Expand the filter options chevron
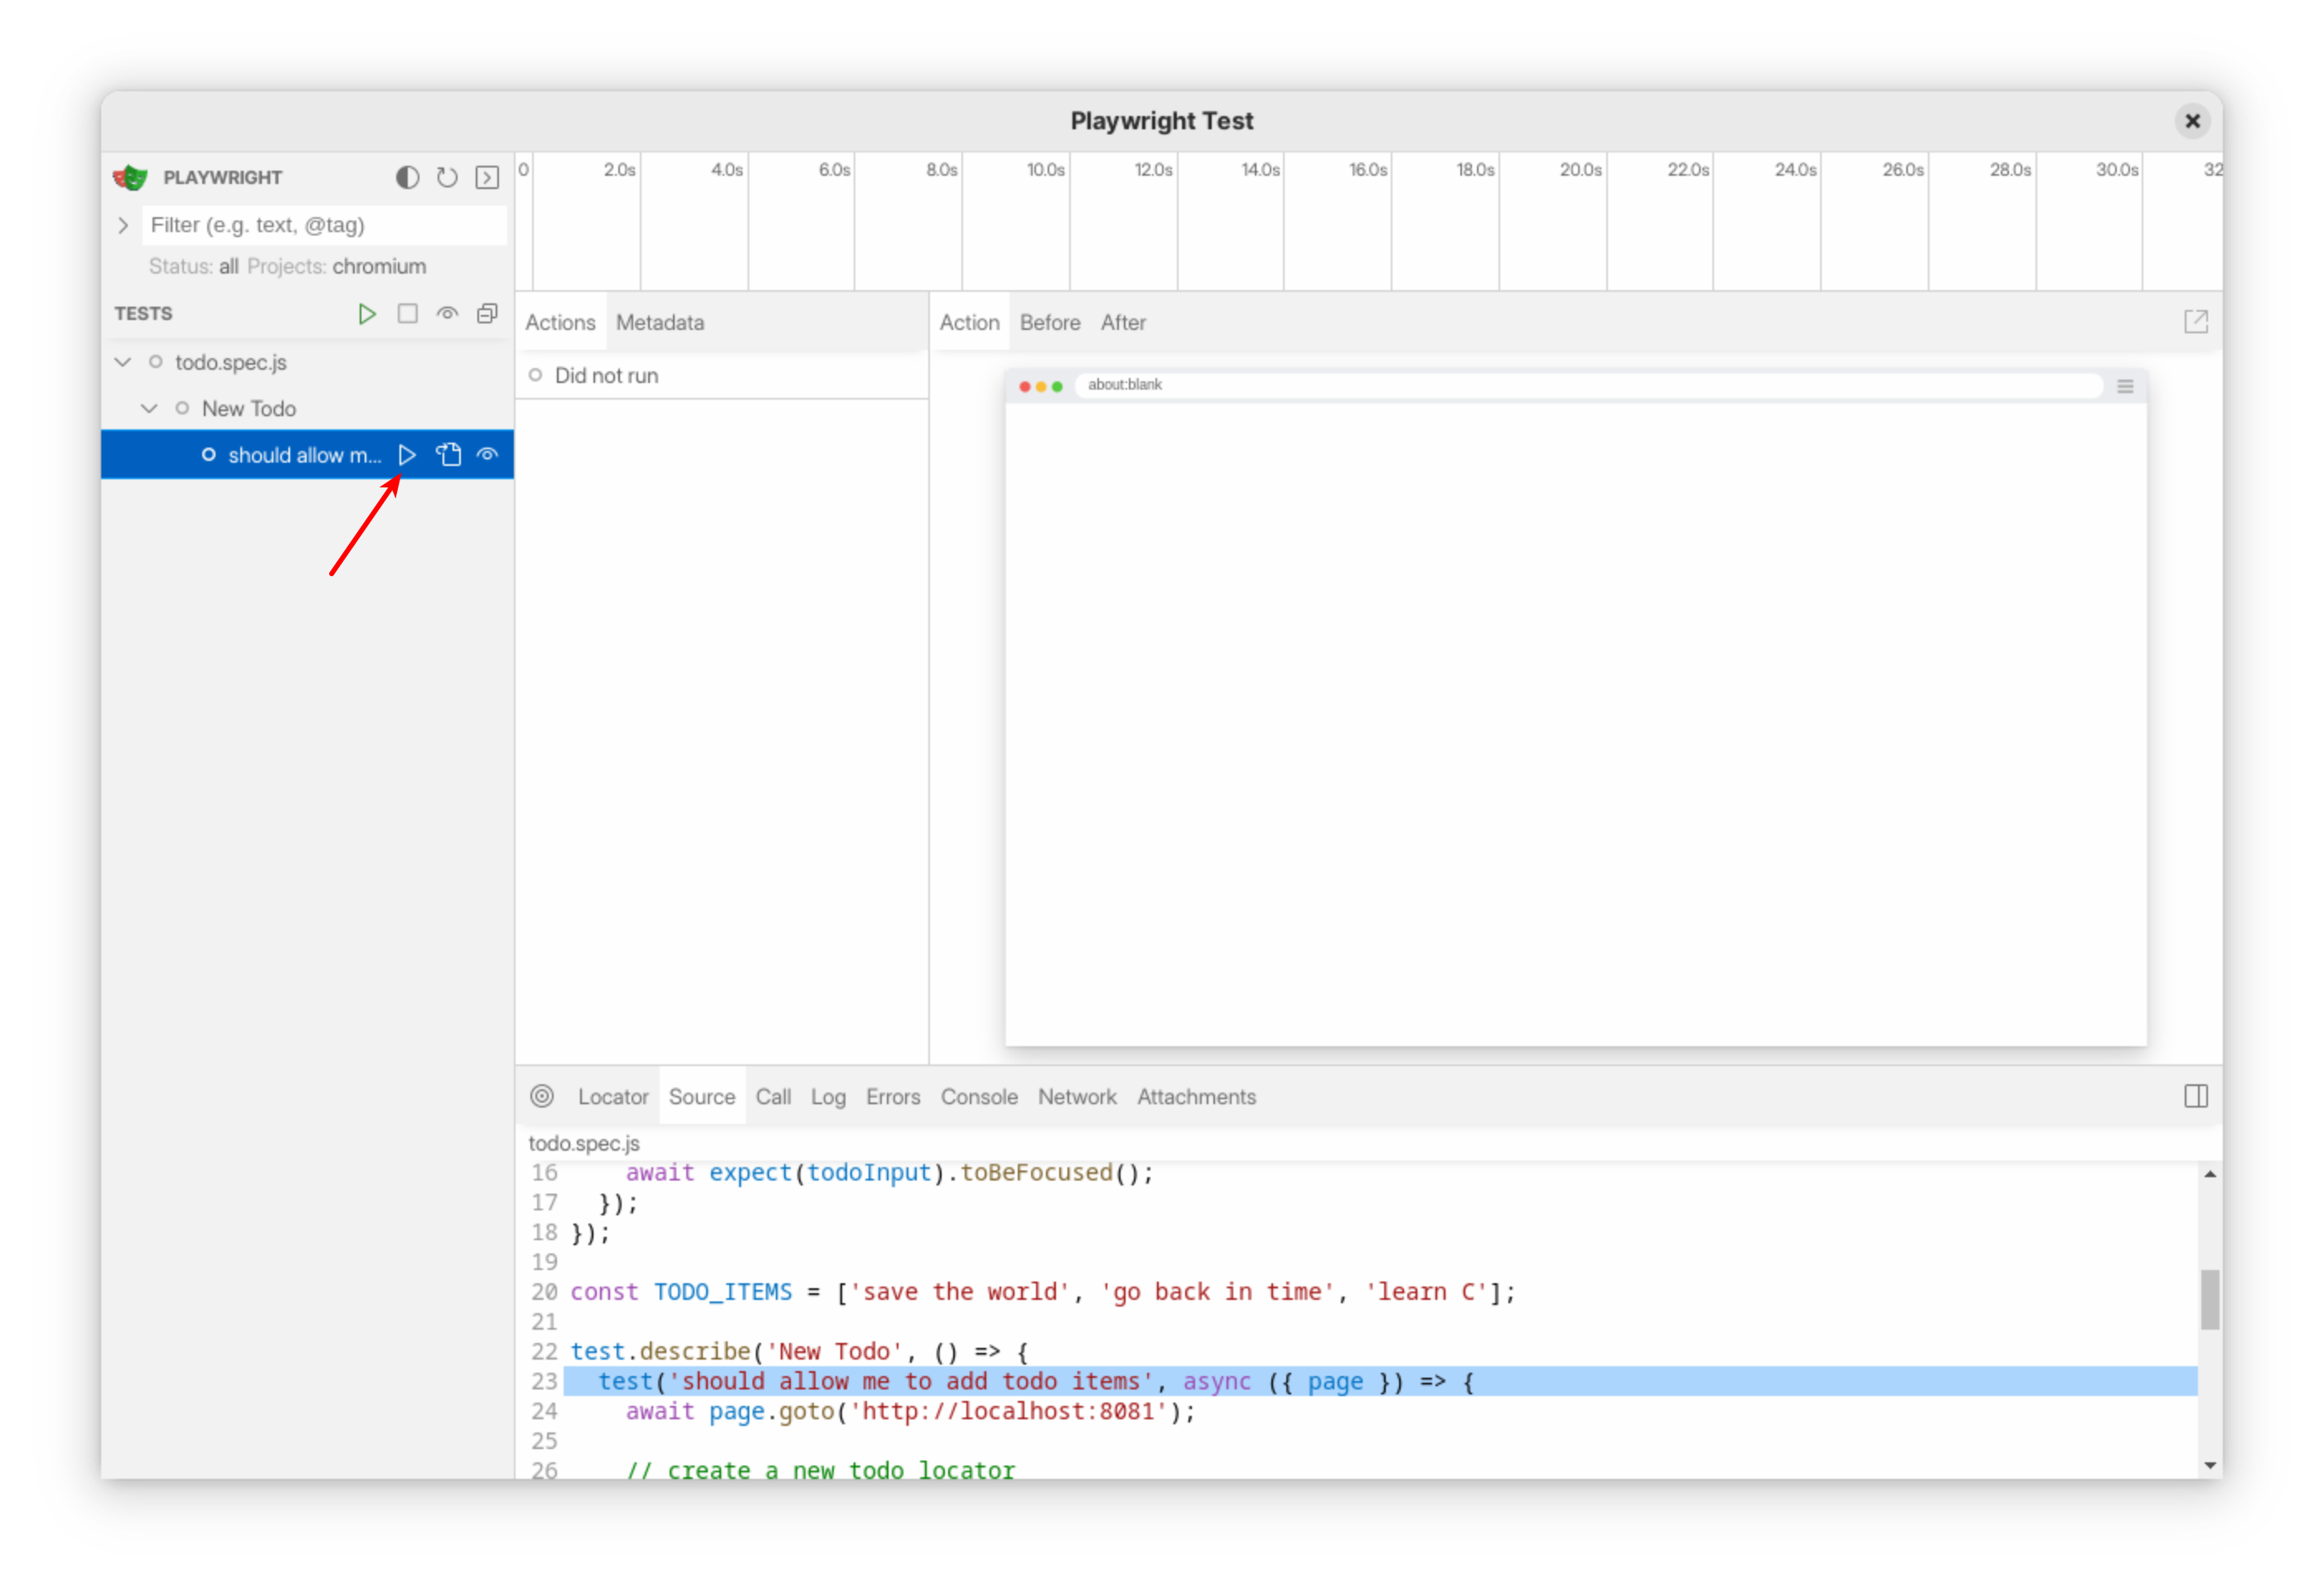Viewport: 2324px width, 1590px height. coord(123,226)
